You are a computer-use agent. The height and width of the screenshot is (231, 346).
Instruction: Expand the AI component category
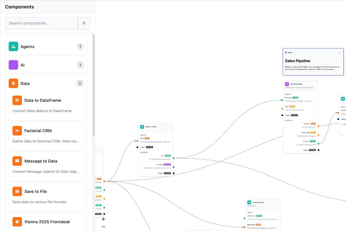pyautogui.click(x=46, y=65)
